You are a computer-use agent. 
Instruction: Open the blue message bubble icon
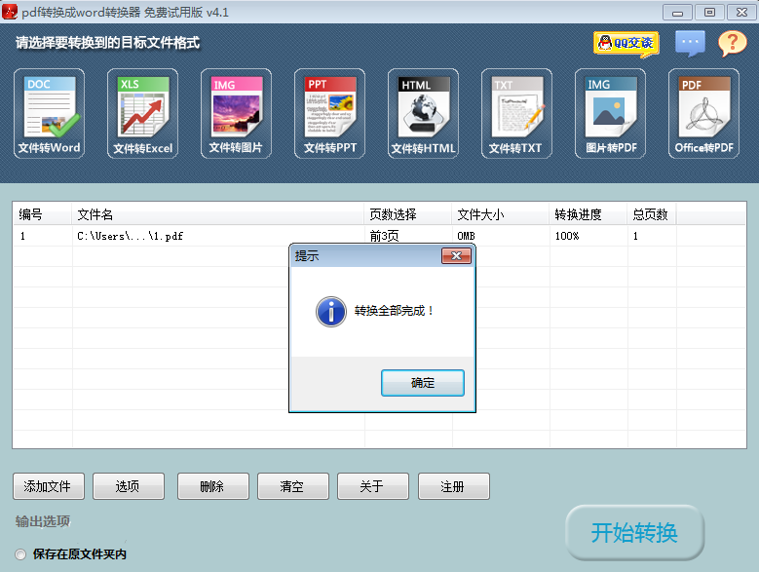point(690,43)
